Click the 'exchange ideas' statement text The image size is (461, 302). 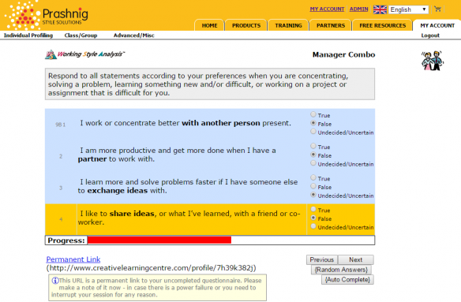tap(188, 186)
